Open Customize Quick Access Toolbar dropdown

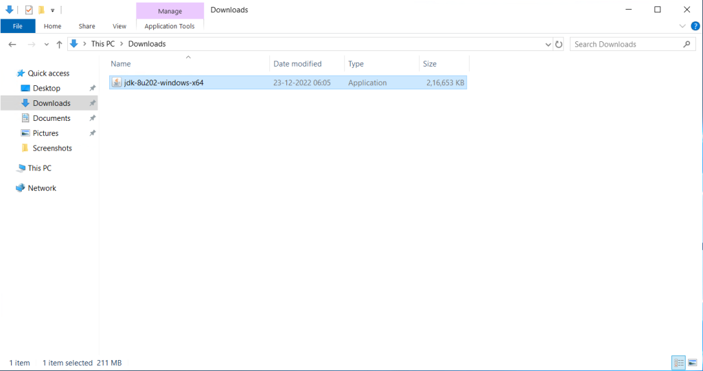click(52, 10)
